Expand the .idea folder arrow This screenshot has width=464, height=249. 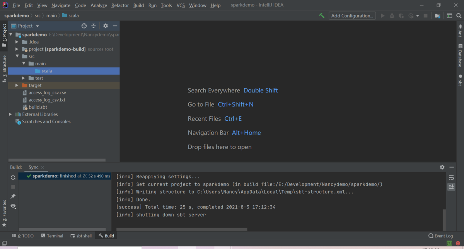[x=17, y=42]
